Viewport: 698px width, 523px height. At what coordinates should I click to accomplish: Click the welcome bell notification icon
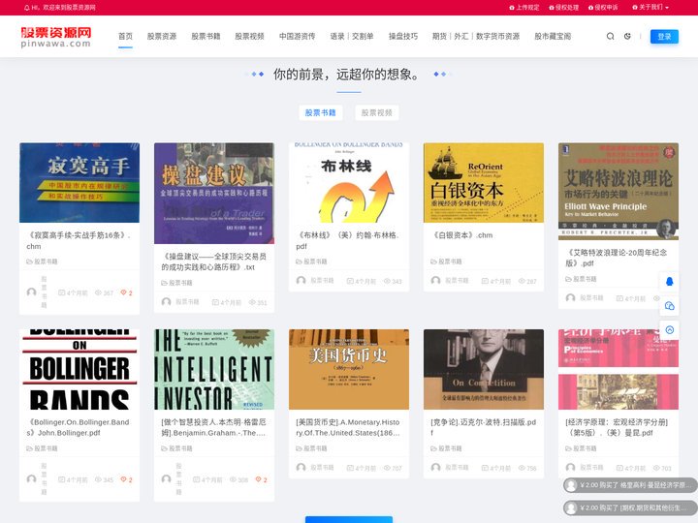27,8
